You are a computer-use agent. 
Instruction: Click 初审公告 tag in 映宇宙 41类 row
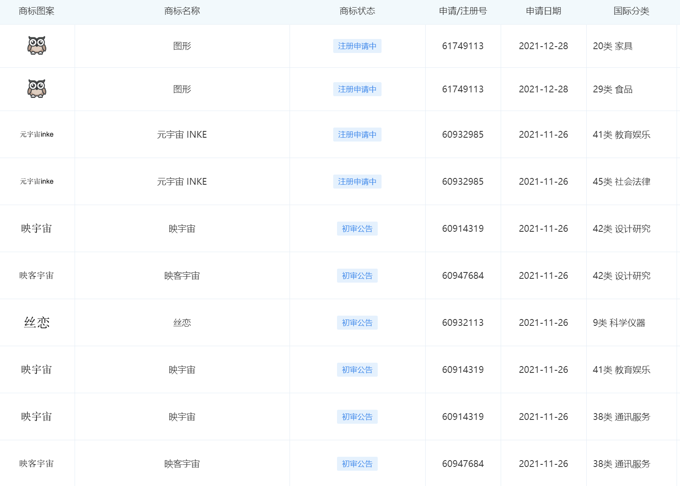coord(357,369)
